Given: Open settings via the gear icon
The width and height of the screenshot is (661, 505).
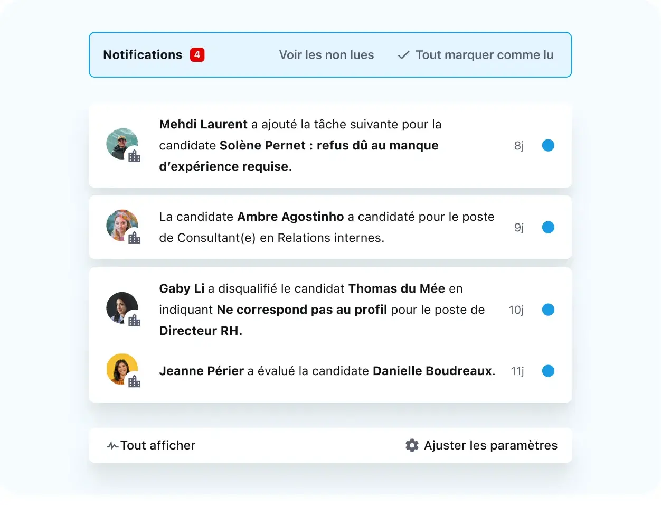Looking at the screenshot, I should [412, 445].
